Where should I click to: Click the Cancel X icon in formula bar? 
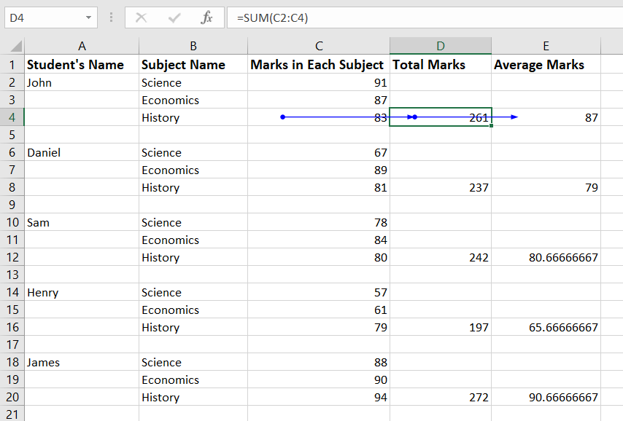point(142,17)
